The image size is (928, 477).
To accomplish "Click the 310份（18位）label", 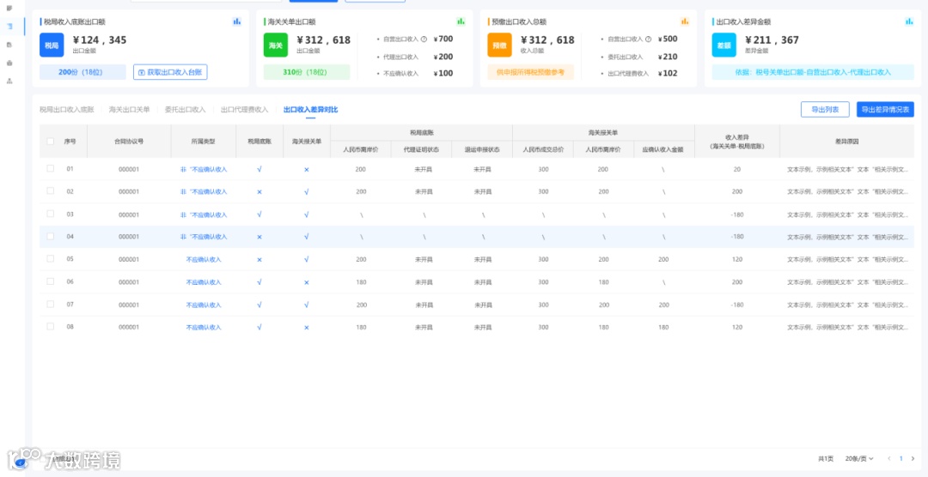I will pos(307,72).
